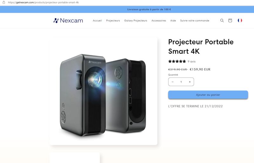Open the Accessoires menu item
Screen dimensions: 254x163
point(159,21)
